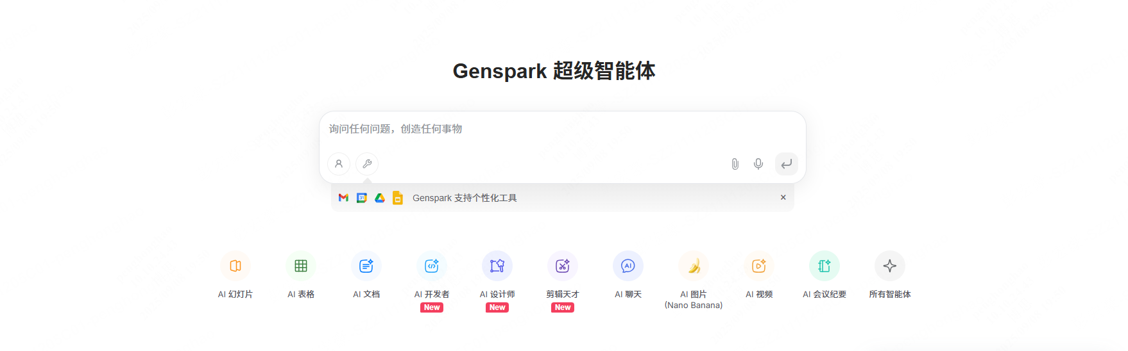Click the AI 视频 label text
The image size is (1128, 351).
(759, 294)
